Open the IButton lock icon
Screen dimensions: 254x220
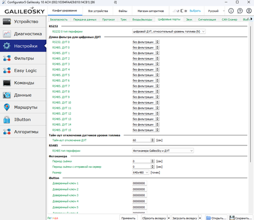(x=7, y=119)
